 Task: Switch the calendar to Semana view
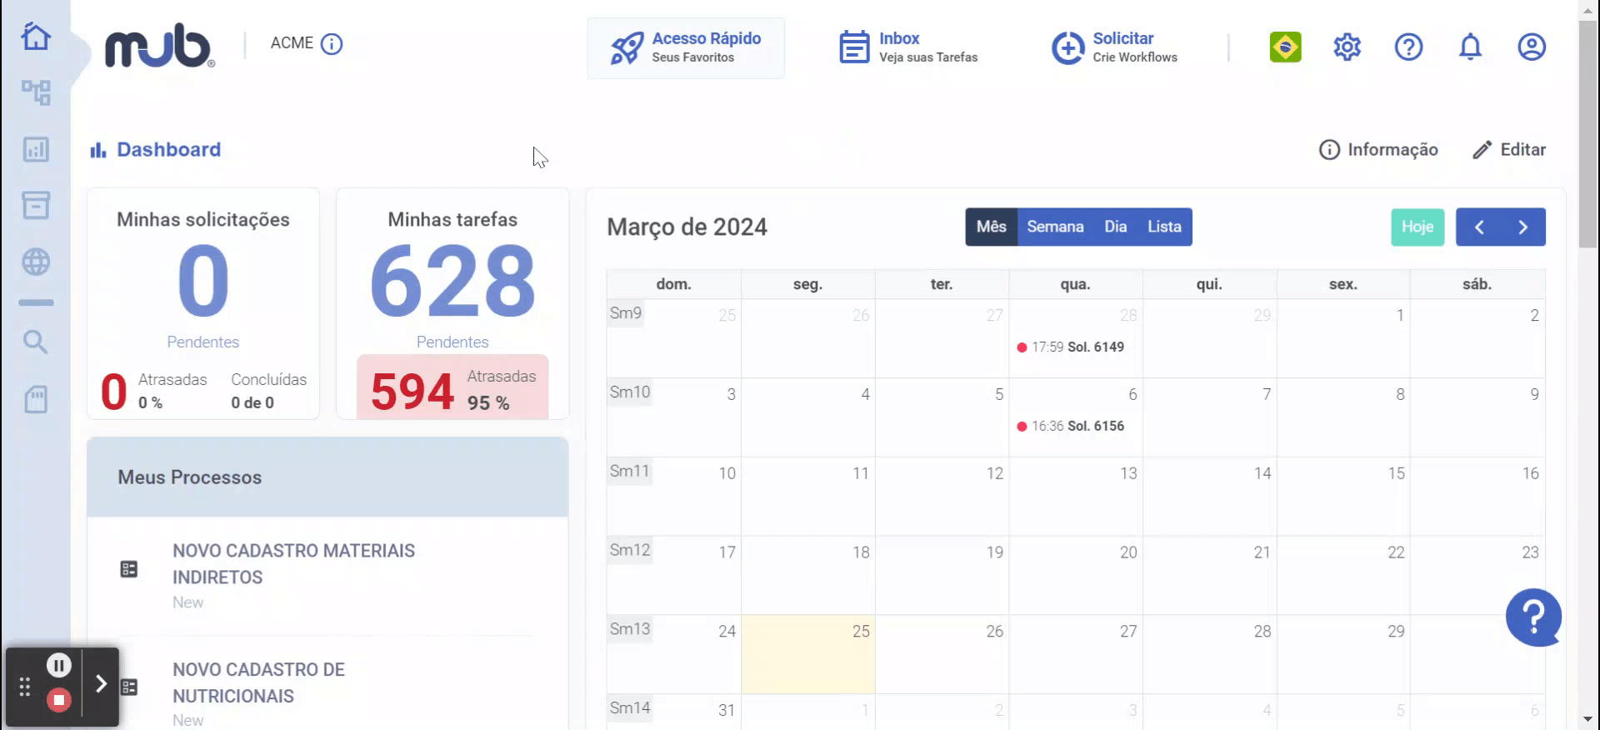point(1055,227)
